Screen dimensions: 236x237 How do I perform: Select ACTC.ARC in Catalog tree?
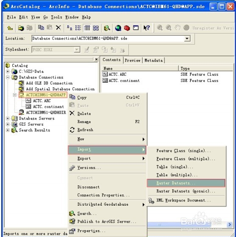pyautogui.click(x=42, y=100)
